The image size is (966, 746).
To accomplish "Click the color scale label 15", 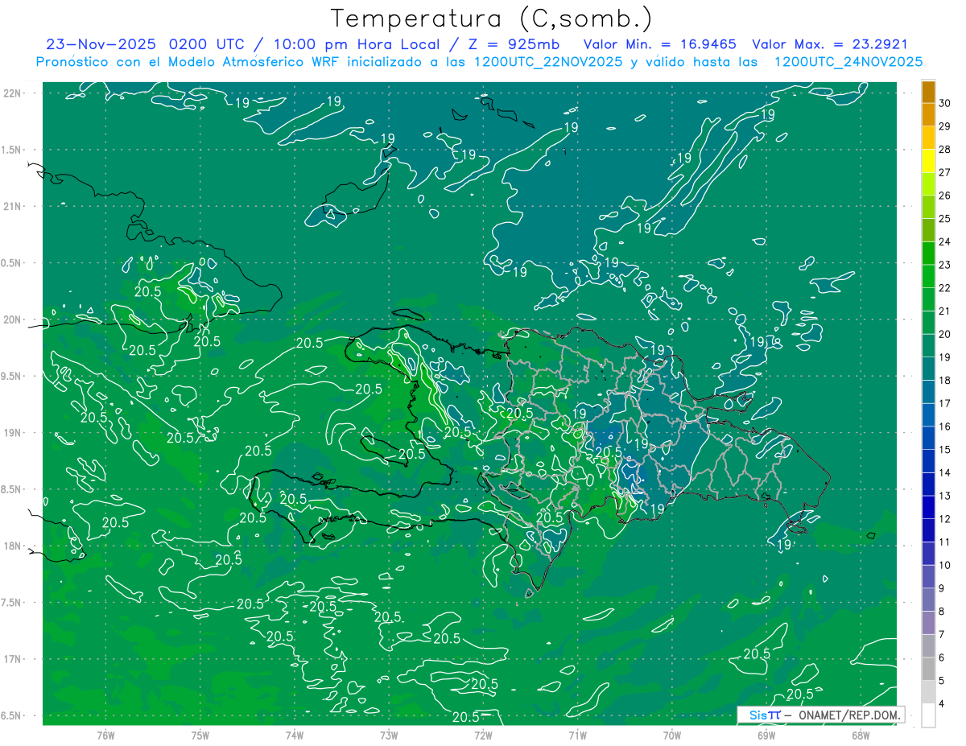I will pos(945,450).
